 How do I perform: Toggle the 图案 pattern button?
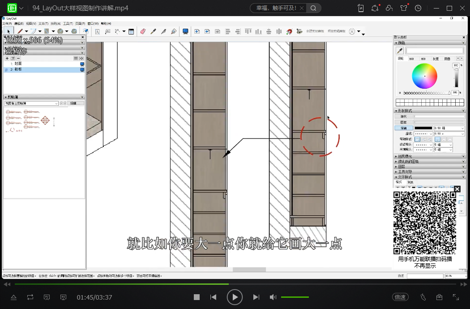404,122
